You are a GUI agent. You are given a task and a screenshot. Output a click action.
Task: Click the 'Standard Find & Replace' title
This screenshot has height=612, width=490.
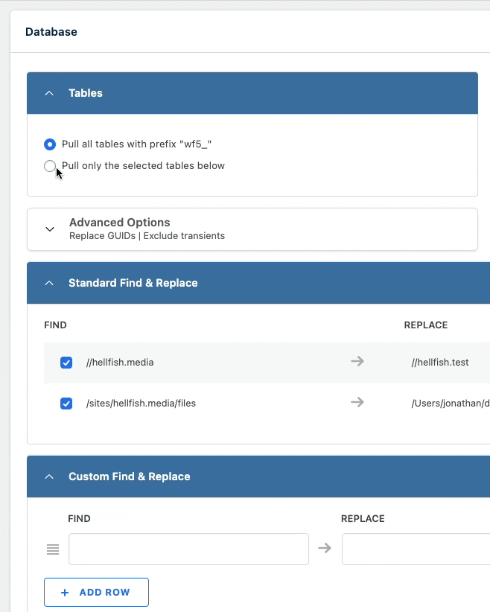click(x=133, y=283)
